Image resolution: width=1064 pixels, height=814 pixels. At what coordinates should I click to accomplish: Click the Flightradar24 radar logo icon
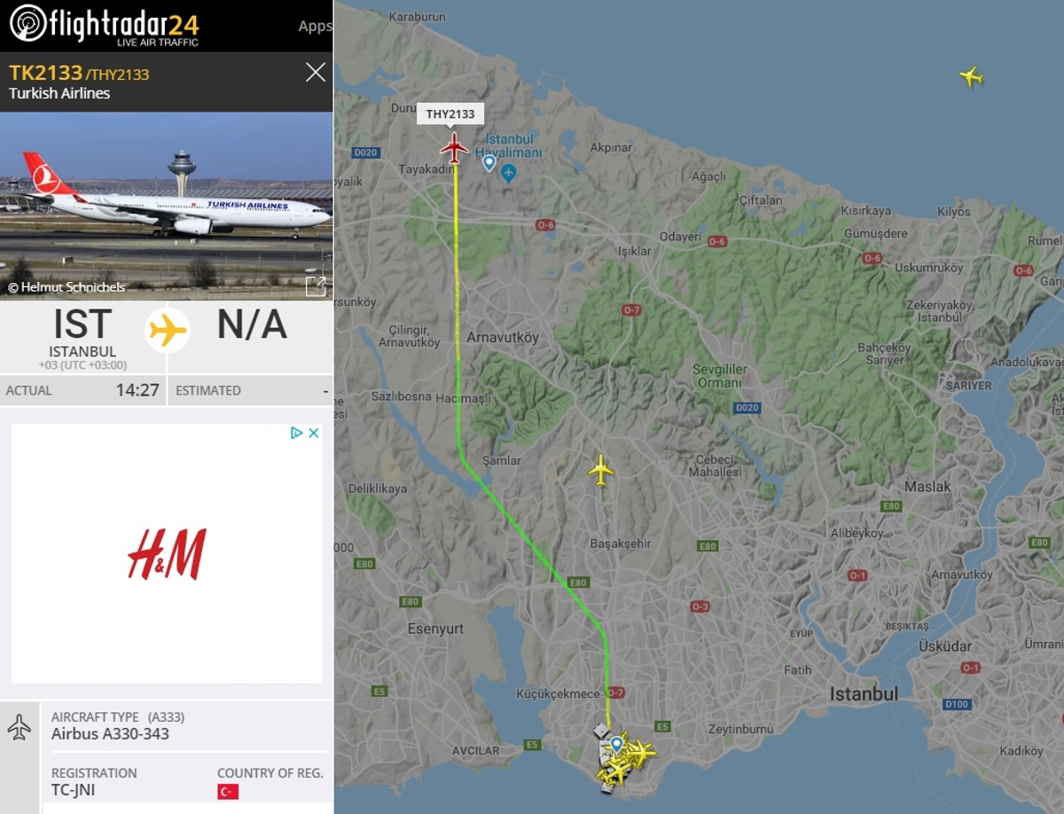click(27, 24)
